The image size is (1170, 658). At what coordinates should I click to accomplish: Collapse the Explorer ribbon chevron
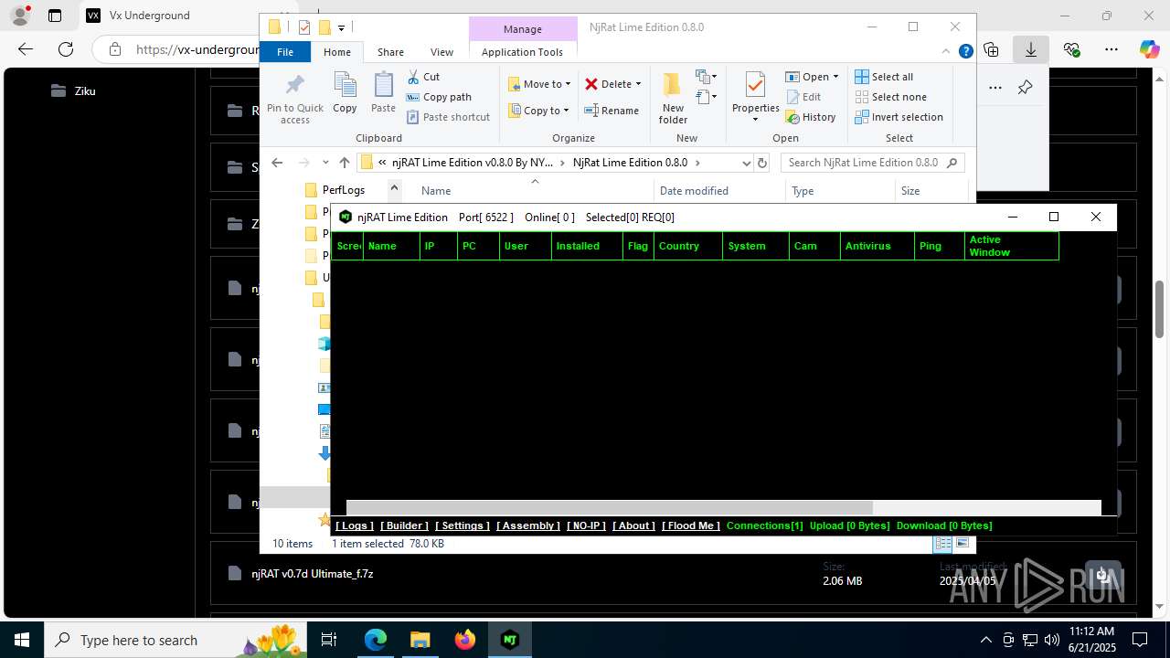point(947,51)
